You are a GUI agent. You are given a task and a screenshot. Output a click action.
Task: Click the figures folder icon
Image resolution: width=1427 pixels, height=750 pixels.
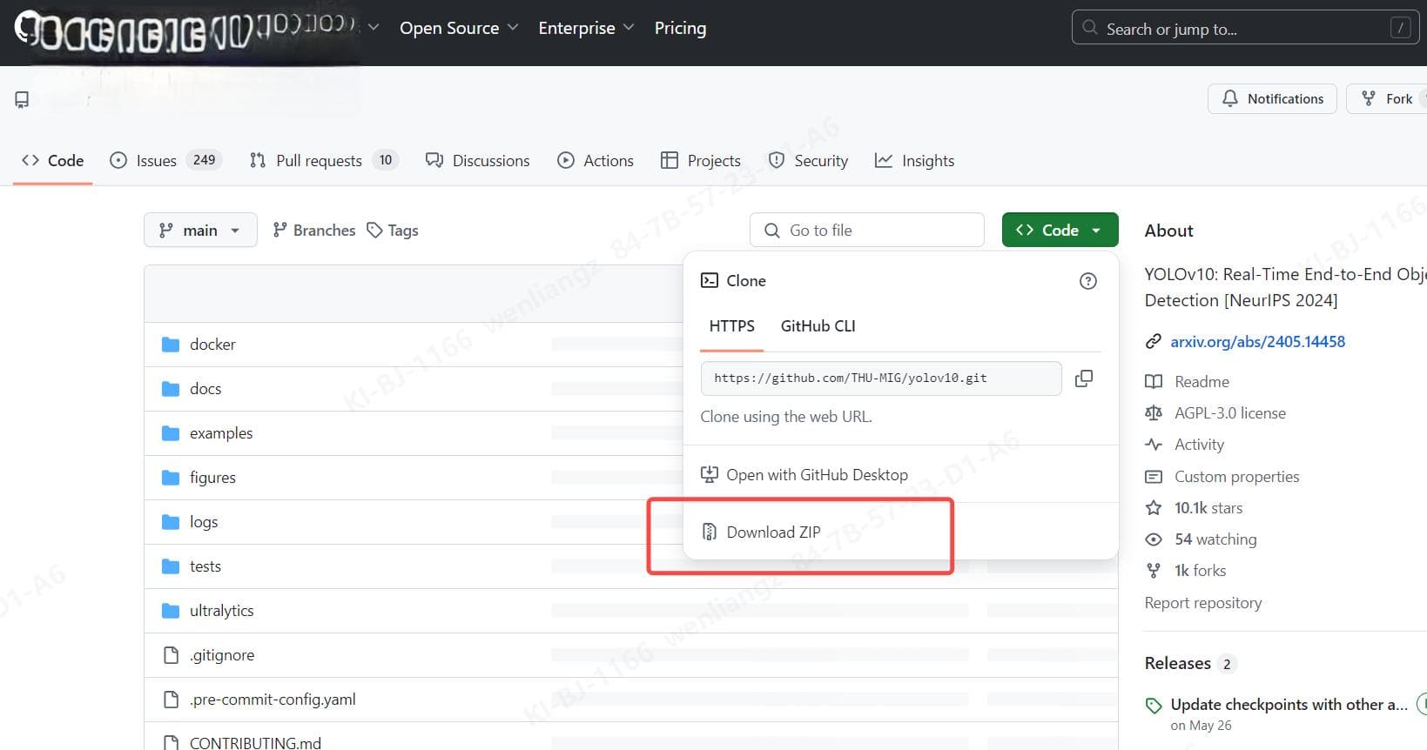coord(171,478)
